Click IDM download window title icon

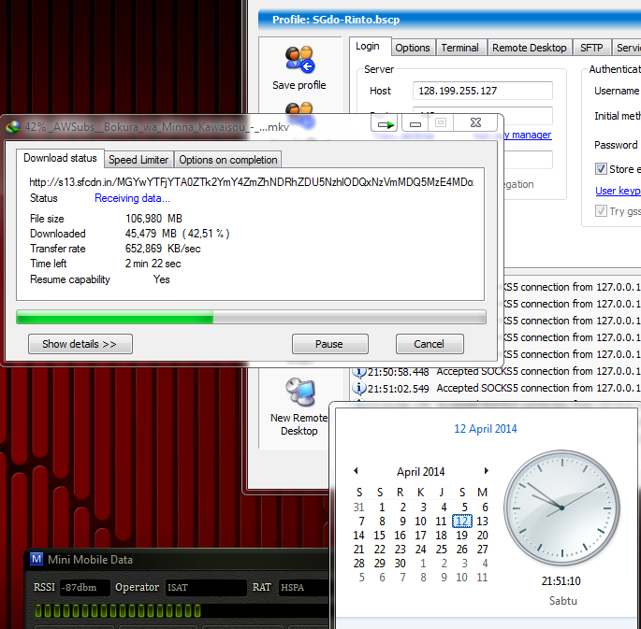(13, 127)
